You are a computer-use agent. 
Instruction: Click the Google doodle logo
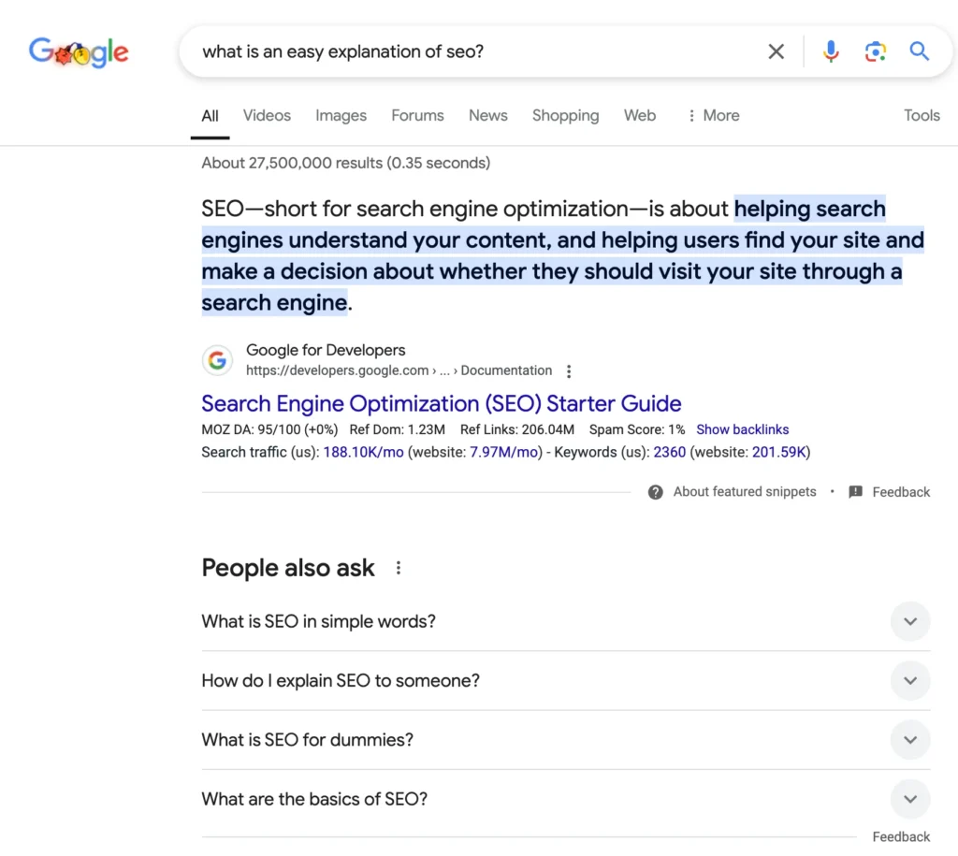click(79, 52)
